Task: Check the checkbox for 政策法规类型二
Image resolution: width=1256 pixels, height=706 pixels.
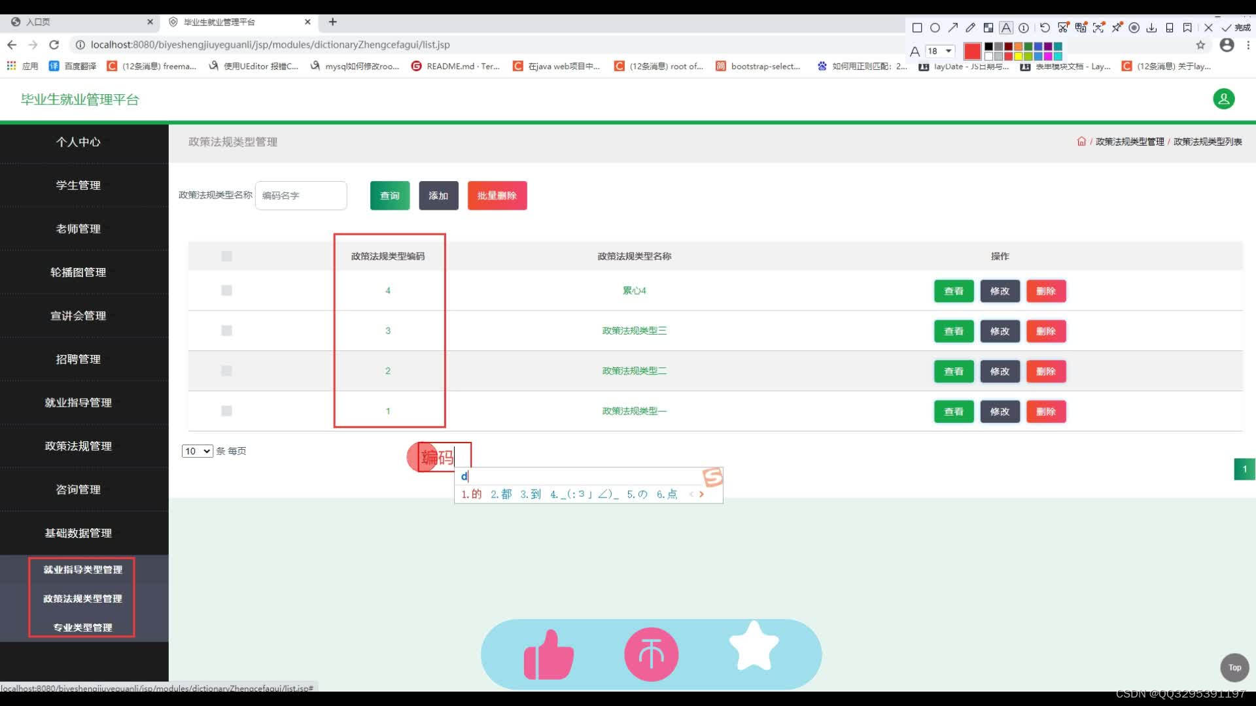Action: click(x=226, y=371)
